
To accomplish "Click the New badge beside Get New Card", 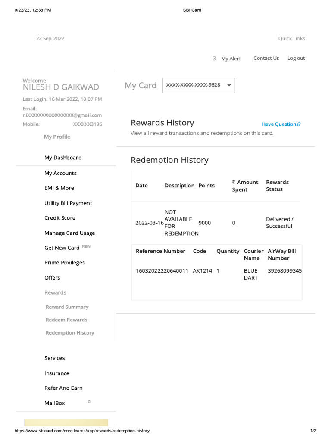I will coord(86,246).
